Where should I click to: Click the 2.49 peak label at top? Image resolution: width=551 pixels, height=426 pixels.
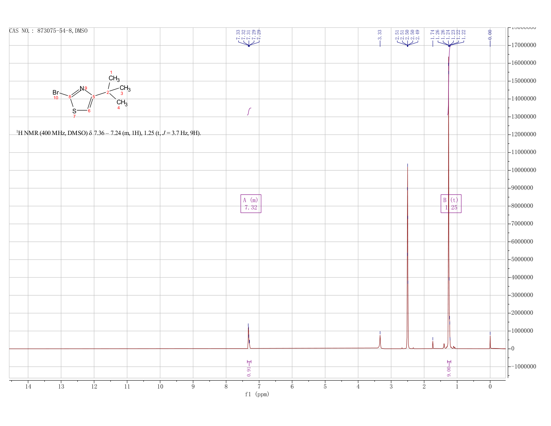pos(418,34)
